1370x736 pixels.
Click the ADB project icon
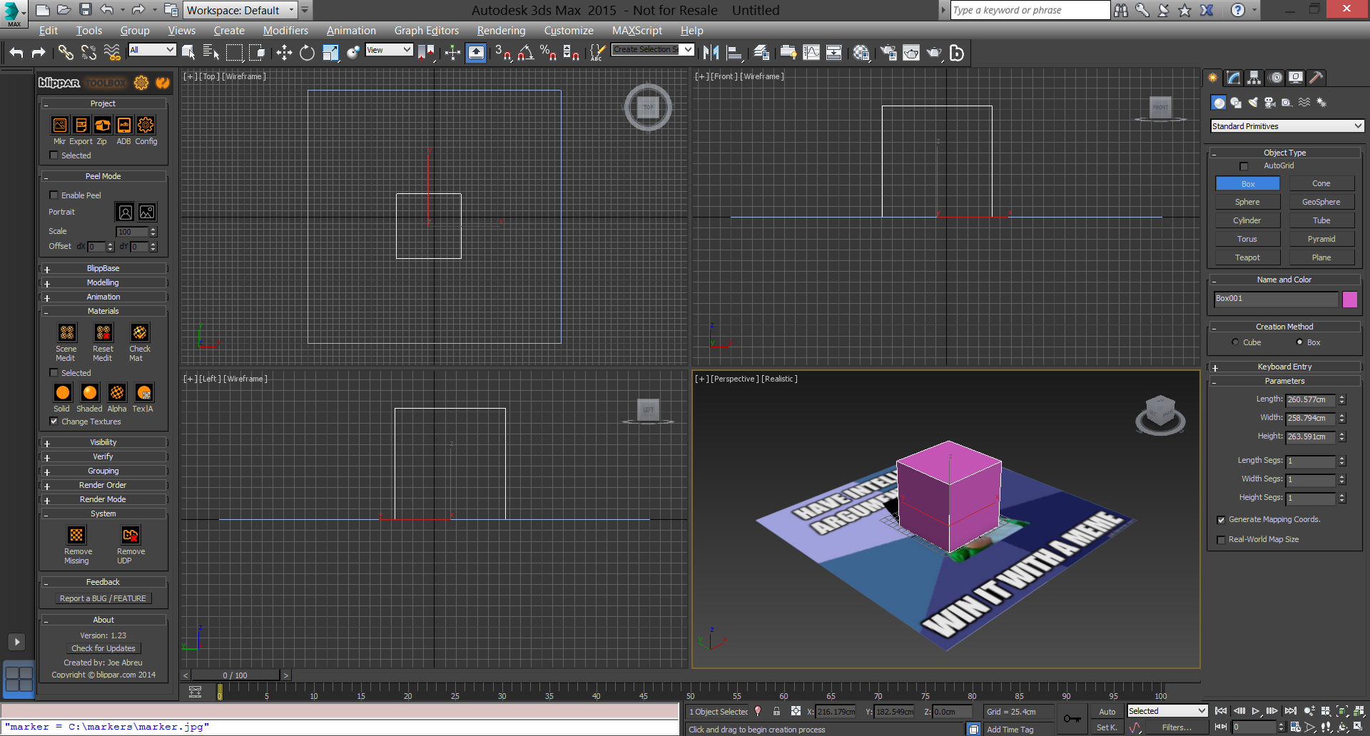(124, 126)
